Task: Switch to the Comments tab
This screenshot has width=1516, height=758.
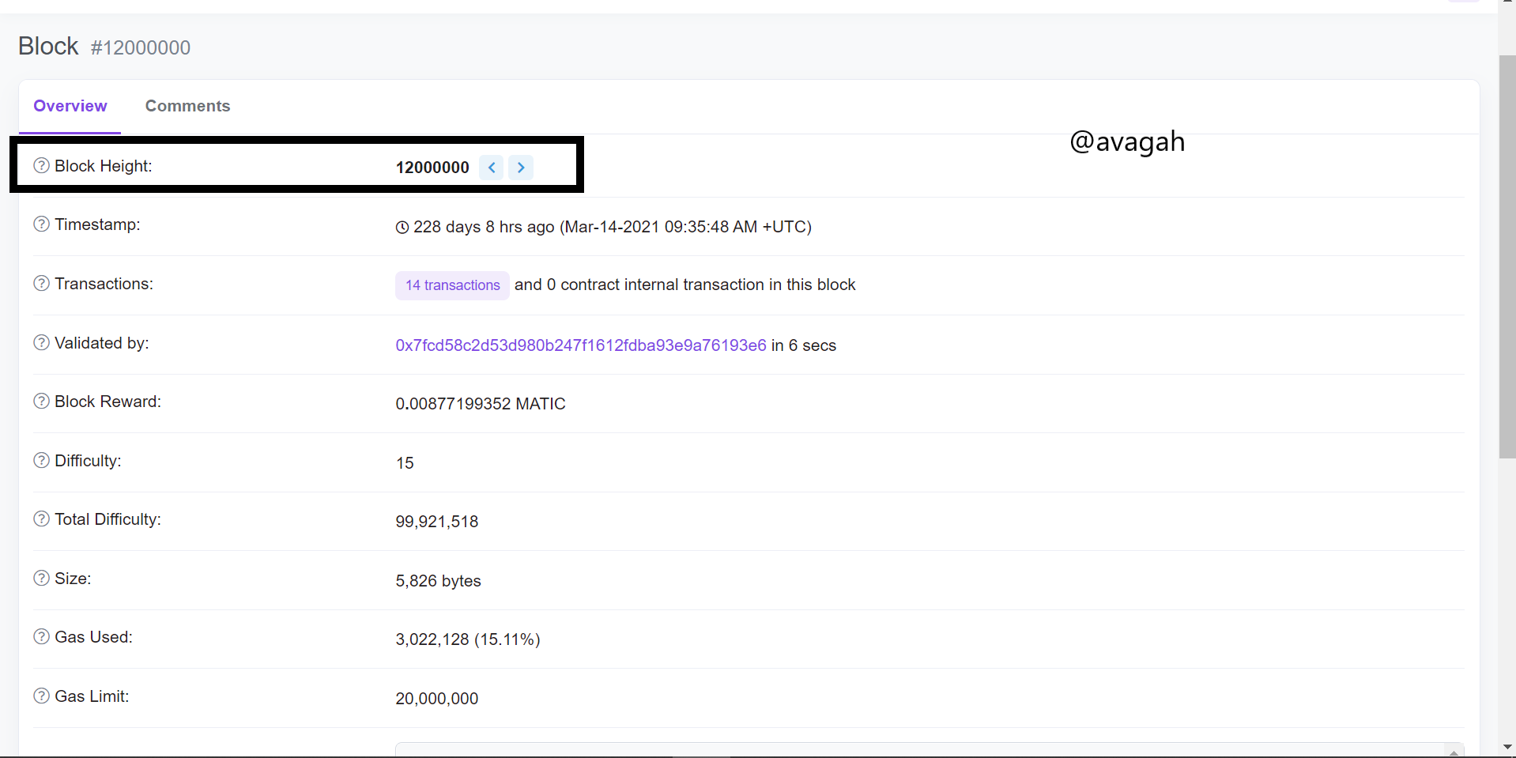Action: click(x=187, y=106)
